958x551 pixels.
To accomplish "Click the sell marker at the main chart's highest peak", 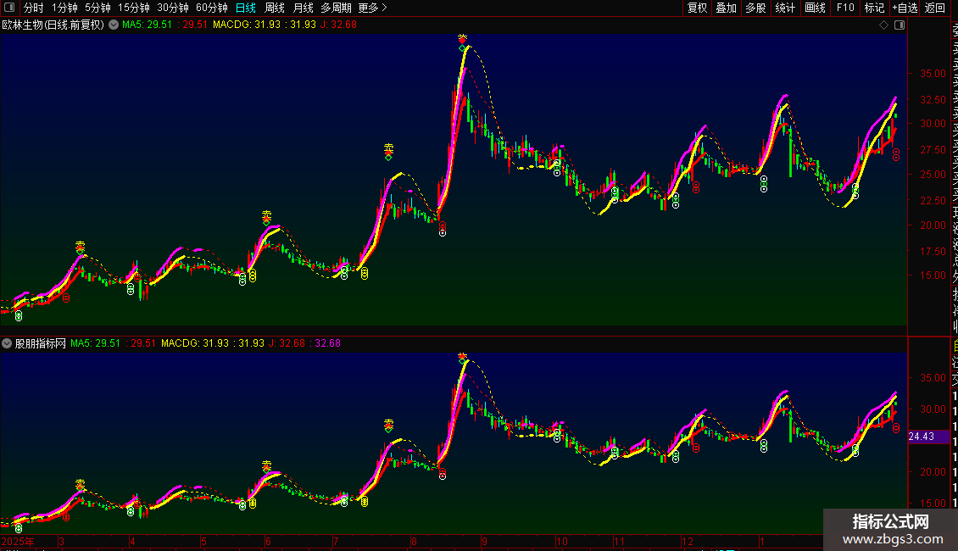I will click(x=463, y=38).
